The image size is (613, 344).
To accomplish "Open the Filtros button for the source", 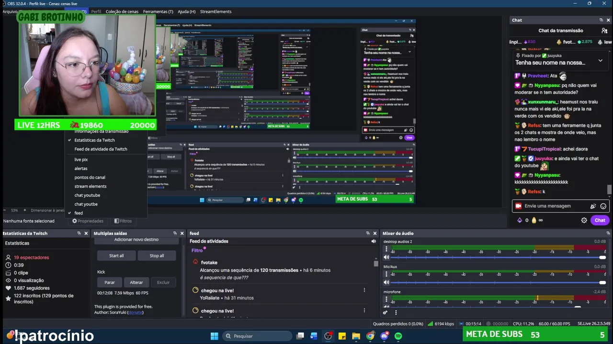I will pyautogui.click(x=123, y=221).
